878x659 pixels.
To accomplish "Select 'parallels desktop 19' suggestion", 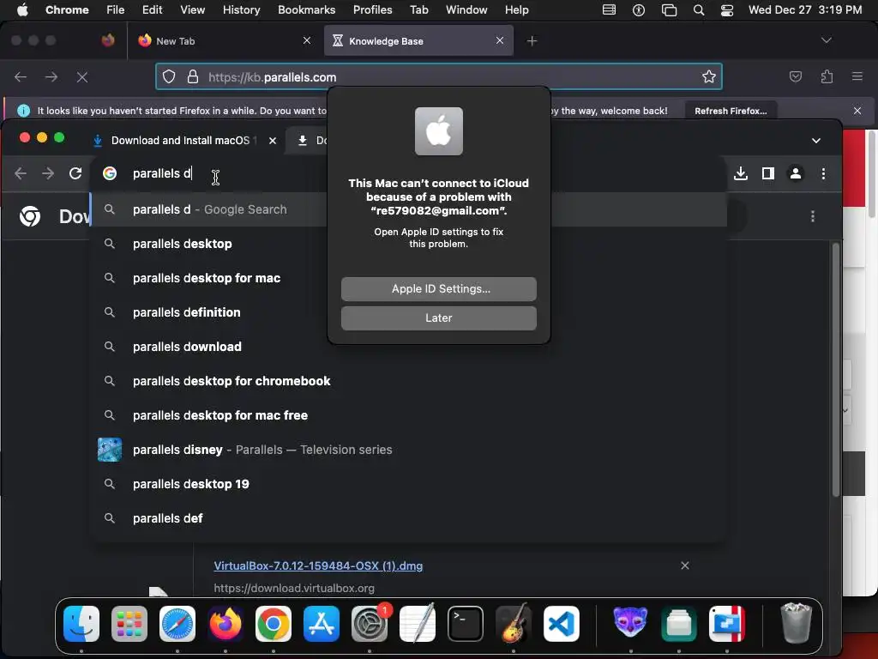I will tap(409, 484).
